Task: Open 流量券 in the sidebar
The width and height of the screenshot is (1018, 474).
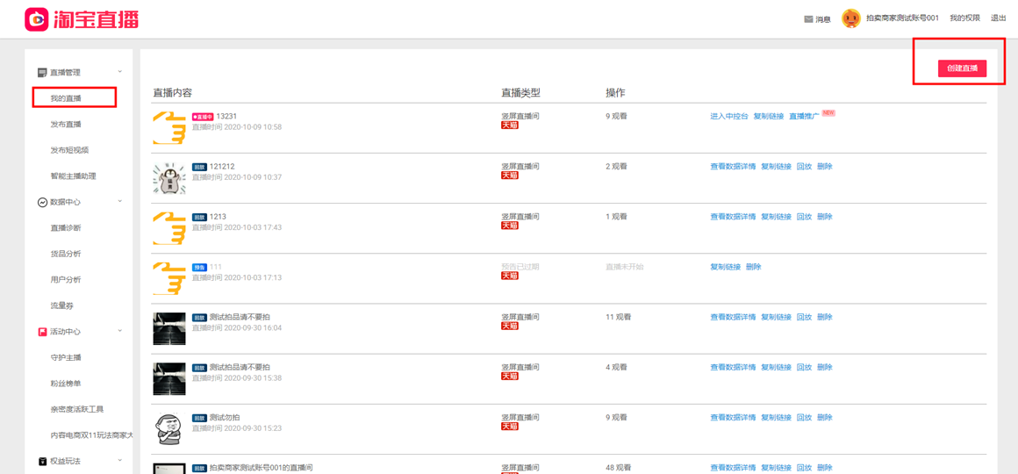Action: coord(62,305)
